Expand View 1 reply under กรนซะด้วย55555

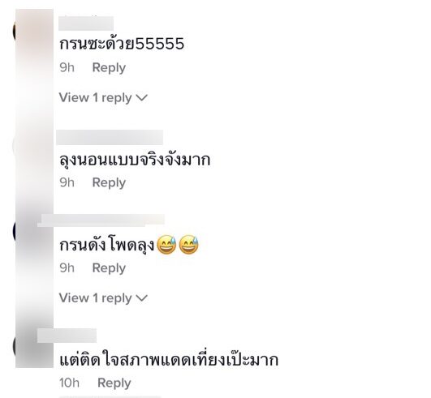coord(103,98)
